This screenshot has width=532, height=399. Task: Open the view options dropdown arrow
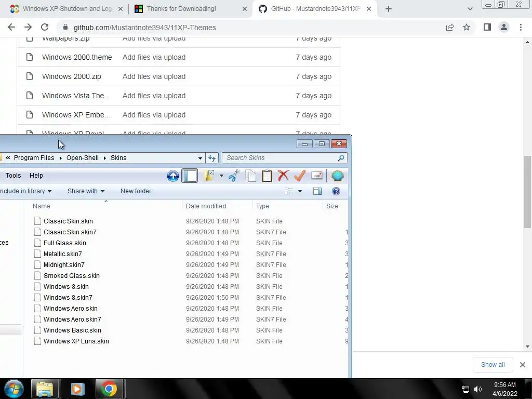300,191
